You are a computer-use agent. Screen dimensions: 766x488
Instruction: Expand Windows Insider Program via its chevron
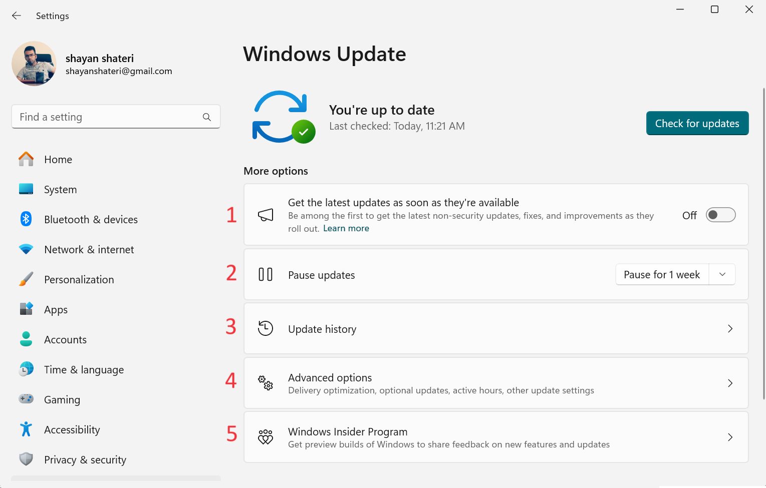click(730, 437)
